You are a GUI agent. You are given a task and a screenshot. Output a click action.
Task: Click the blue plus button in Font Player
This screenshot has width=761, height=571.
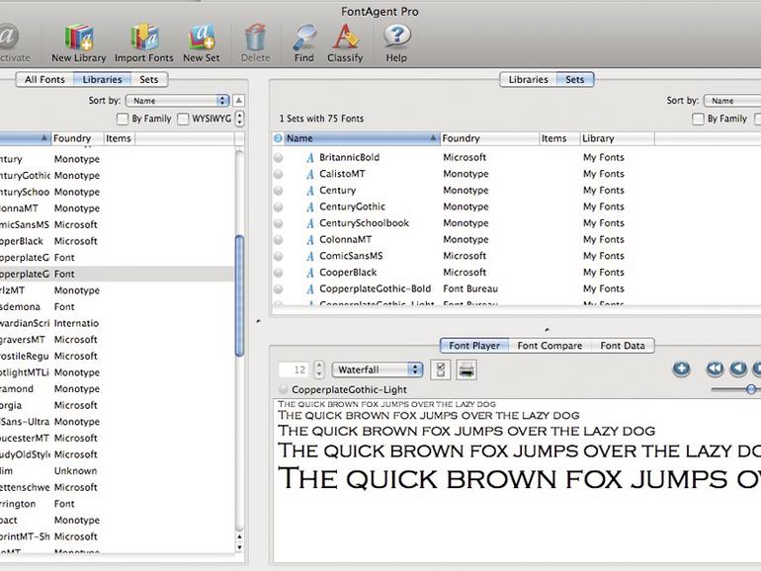681,369
